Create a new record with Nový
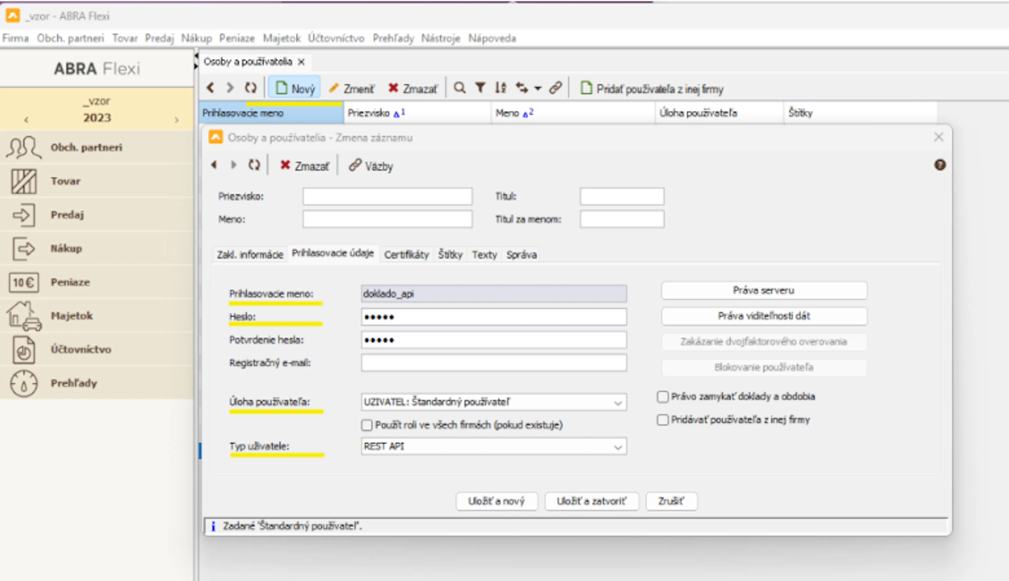This screenshot has width=1009, height=581. [x=295, y=88]
